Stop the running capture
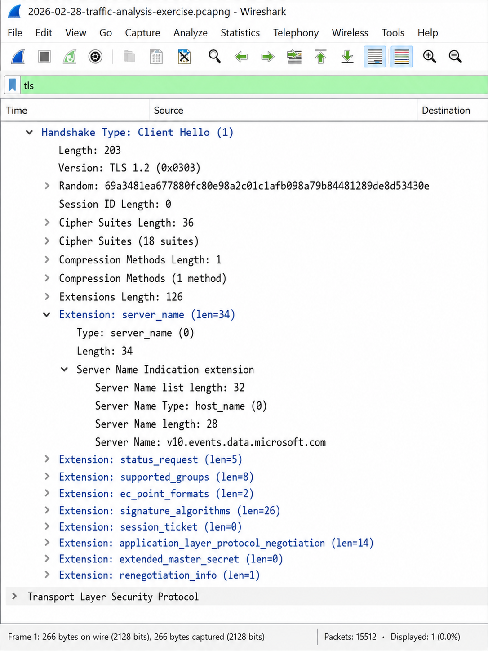The height and width of the screenshot is (651, 488). click(x=44, y=57)
